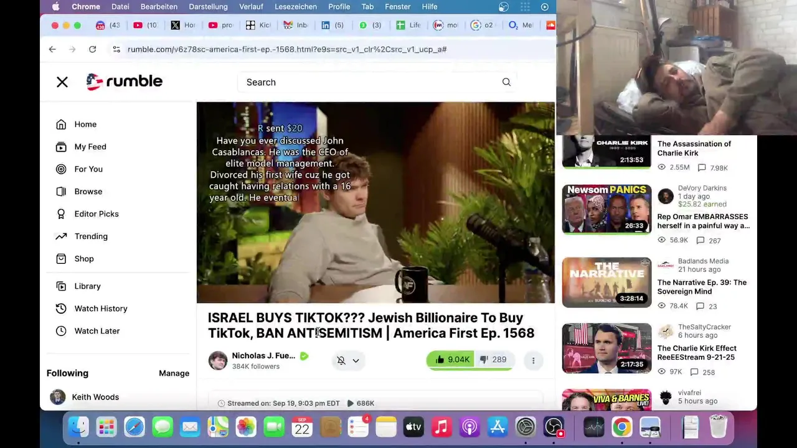797x448 pixels.
Task: Open the Apple menu
Action: pos(55,6)
